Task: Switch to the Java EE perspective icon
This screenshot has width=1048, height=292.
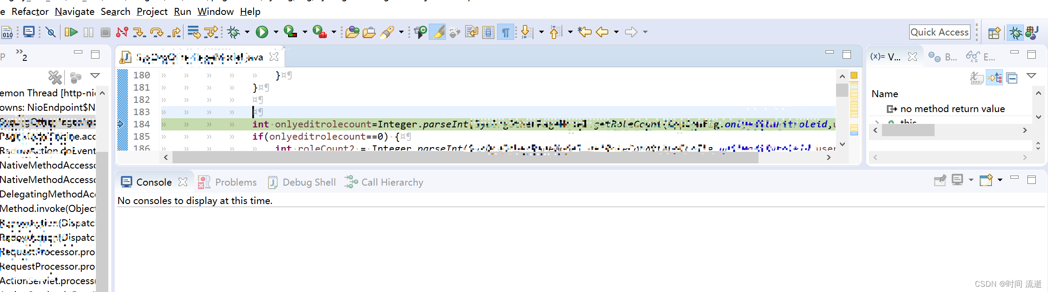Action: (x=1032, y=33)
